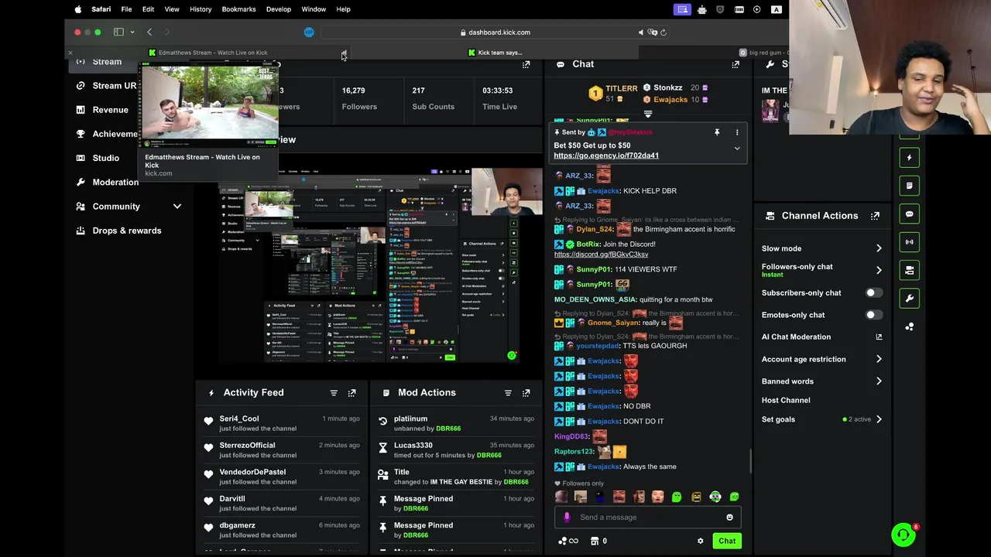
Task: Click the dashboard.kick.com address bar
Action: click(495, 32)
